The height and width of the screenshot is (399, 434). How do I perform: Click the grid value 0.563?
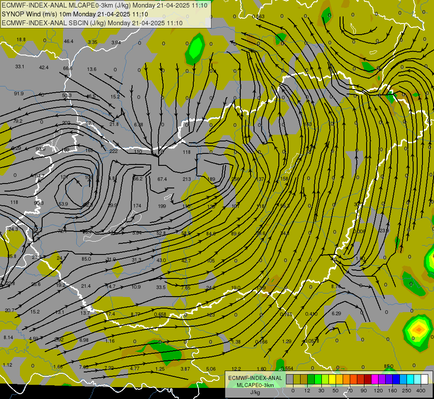point(258,16)
